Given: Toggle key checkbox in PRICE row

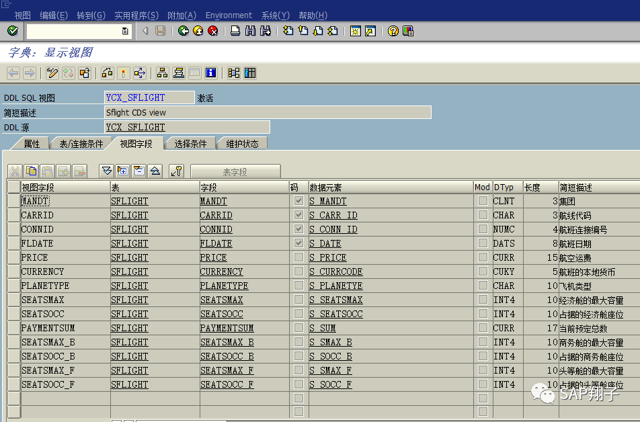Looking at the screenshot, I should [x=298, y=257].
